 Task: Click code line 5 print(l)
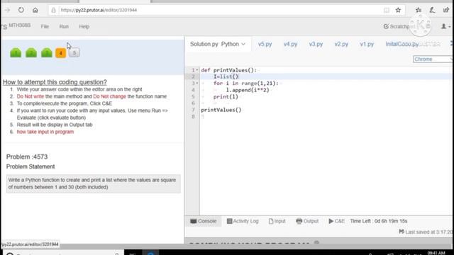pos(226,97)
